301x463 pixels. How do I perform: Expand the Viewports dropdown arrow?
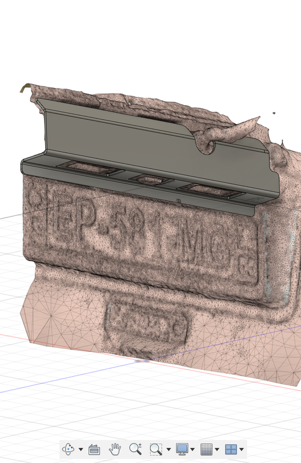click(x=241, y=450)
